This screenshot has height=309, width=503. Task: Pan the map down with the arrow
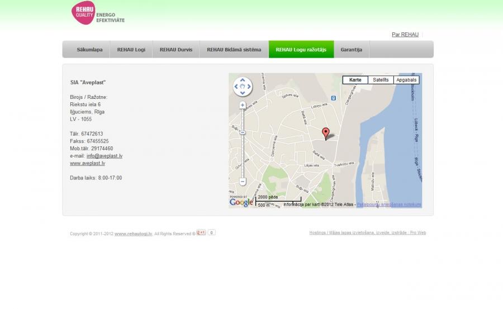pyautogui.click(x=243, y=93)
